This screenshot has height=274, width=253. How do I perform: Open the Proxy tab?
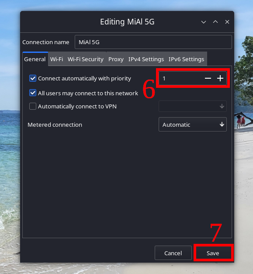(x=116, y=59)
